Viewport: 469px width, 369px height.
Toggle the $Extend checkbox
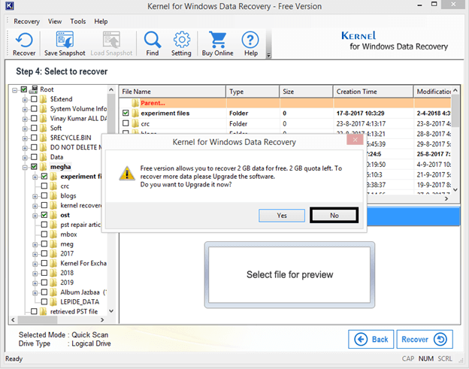coord(34,99)
